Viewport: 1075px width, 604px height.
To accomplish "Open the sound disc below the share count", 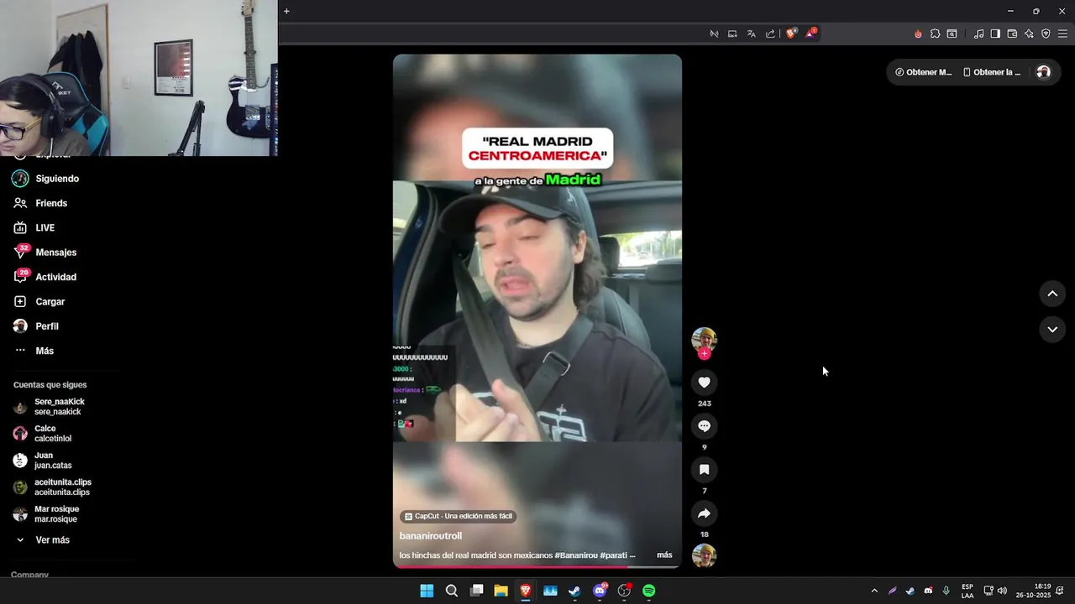I will pyautogui.click(x=704, y=555).
